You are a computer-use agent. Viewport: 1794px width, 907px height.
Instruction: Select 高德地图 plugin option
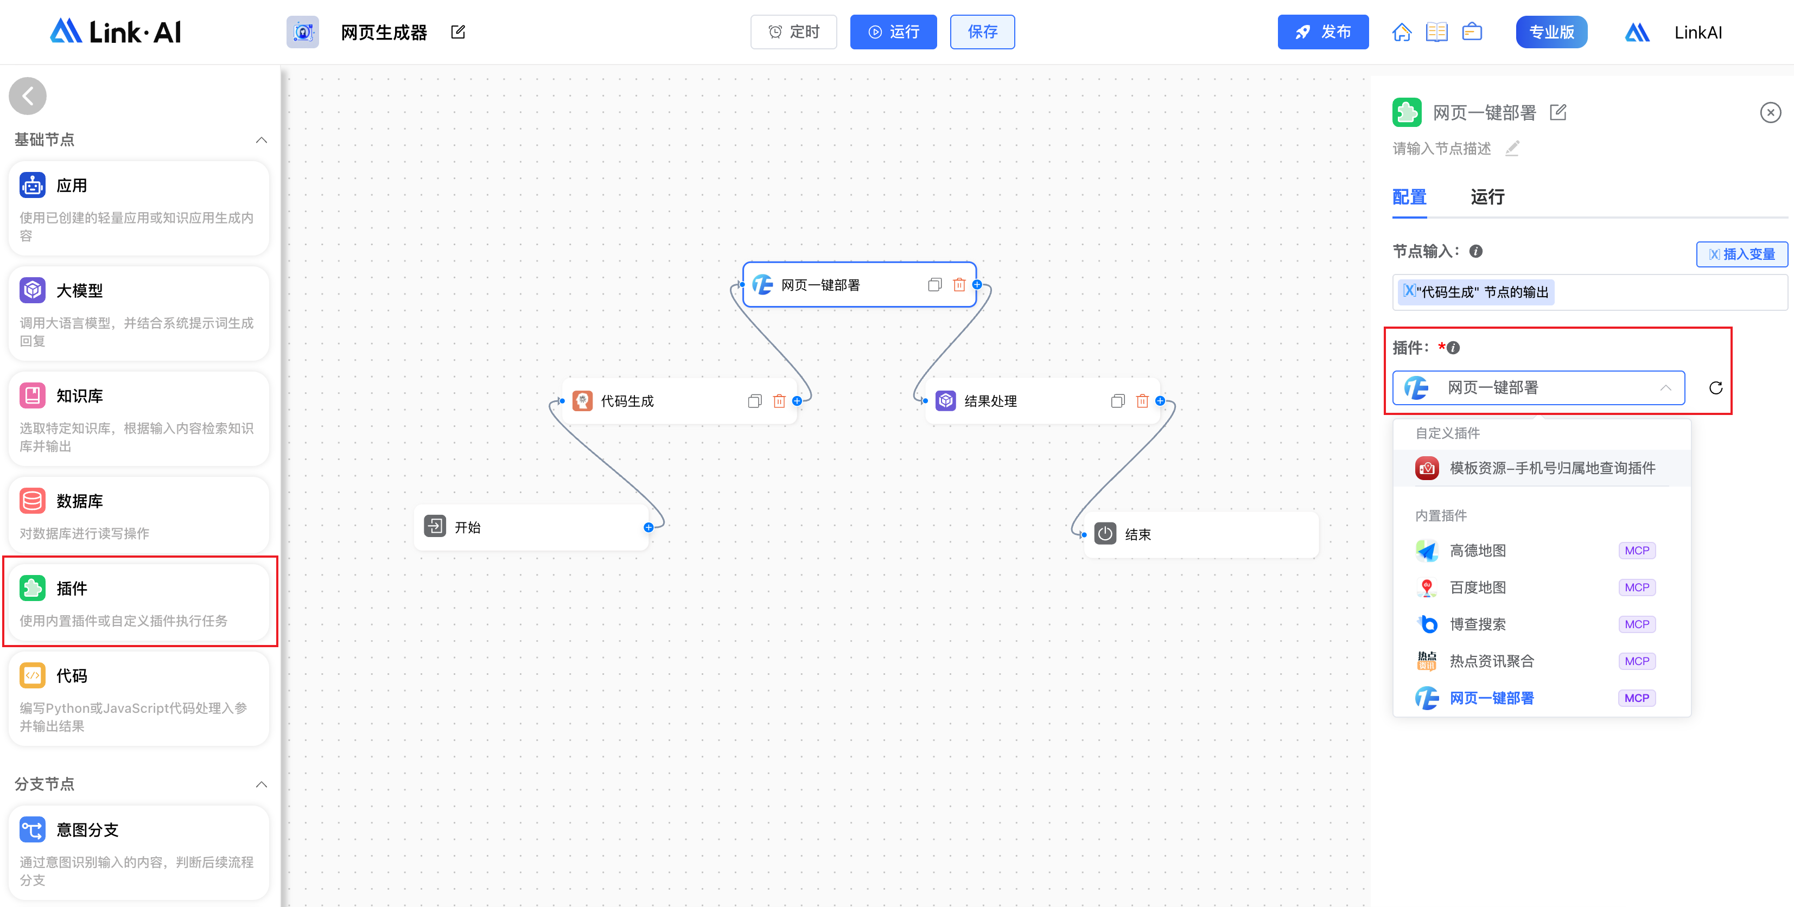click(1542, 551)
